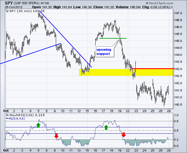The height and width of the screenshot is (153, 187).
Task: Click the Volume 146.0M value
Action: pos(128,7)
